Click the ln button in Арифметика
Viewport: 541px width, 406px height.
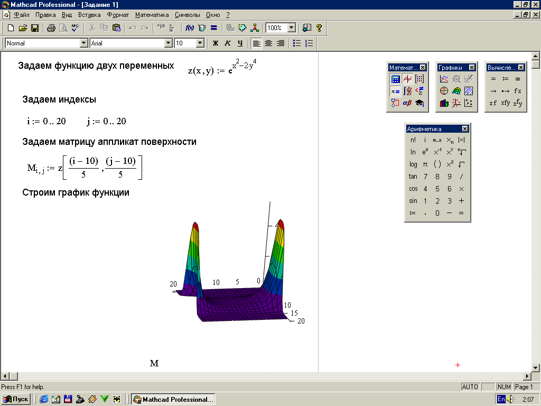click(x=413, y=152)
